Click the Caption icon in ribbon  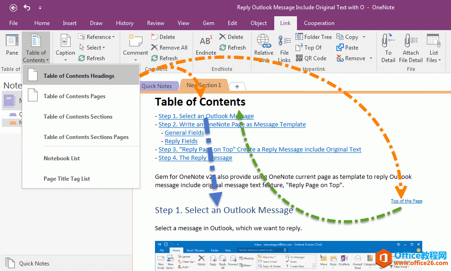click(65, 41)
